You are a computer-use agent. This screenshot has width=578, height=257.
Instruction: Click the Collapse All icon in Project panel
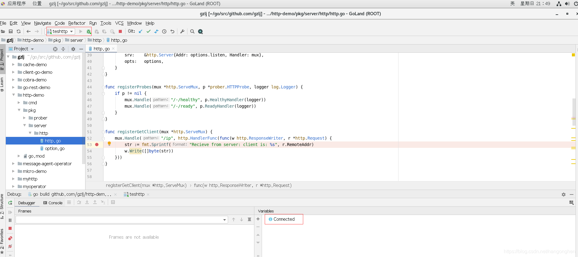click(63, 49)
